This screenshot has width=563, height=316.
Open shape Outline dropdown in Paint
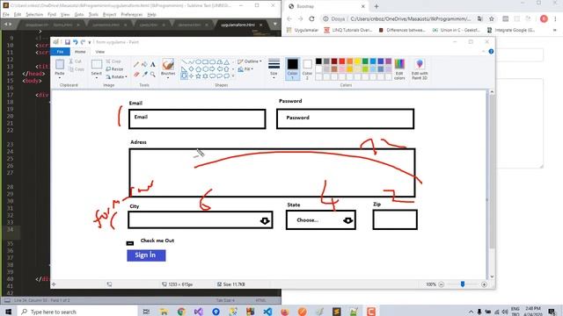point(250,61)
